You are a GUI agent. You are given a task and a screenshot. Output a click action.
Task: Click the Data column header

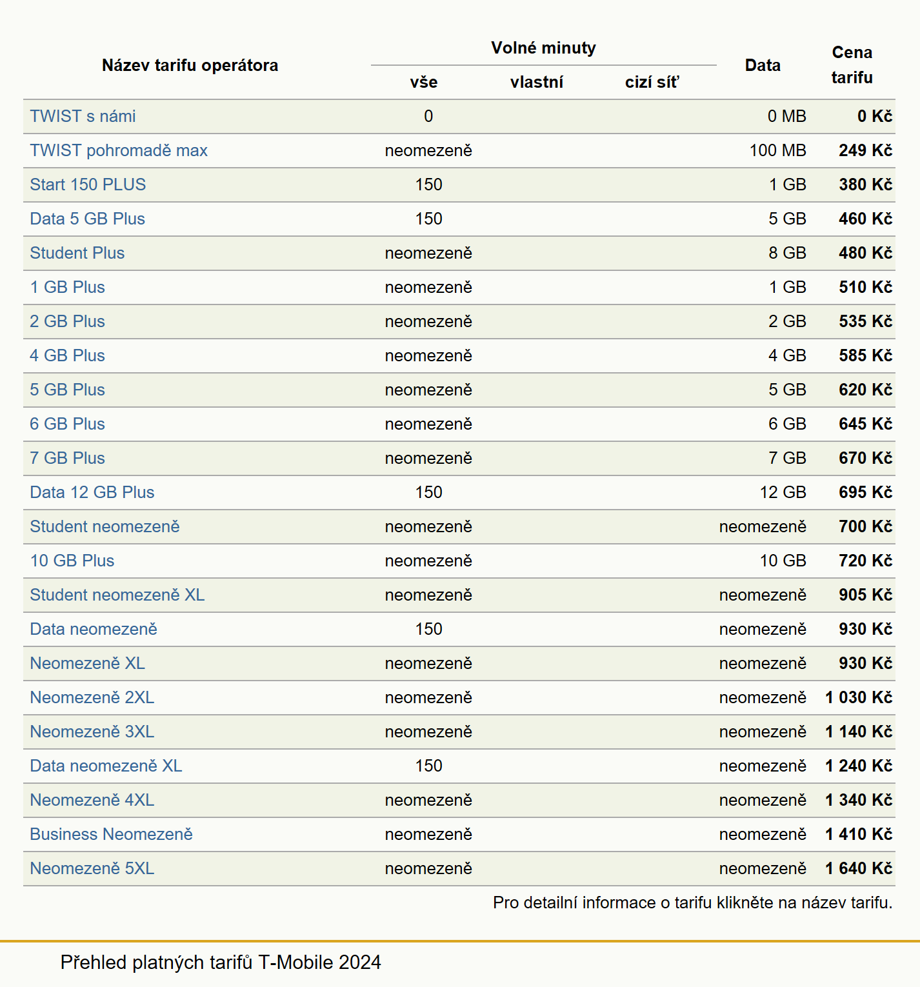click(x=763, y=65)
